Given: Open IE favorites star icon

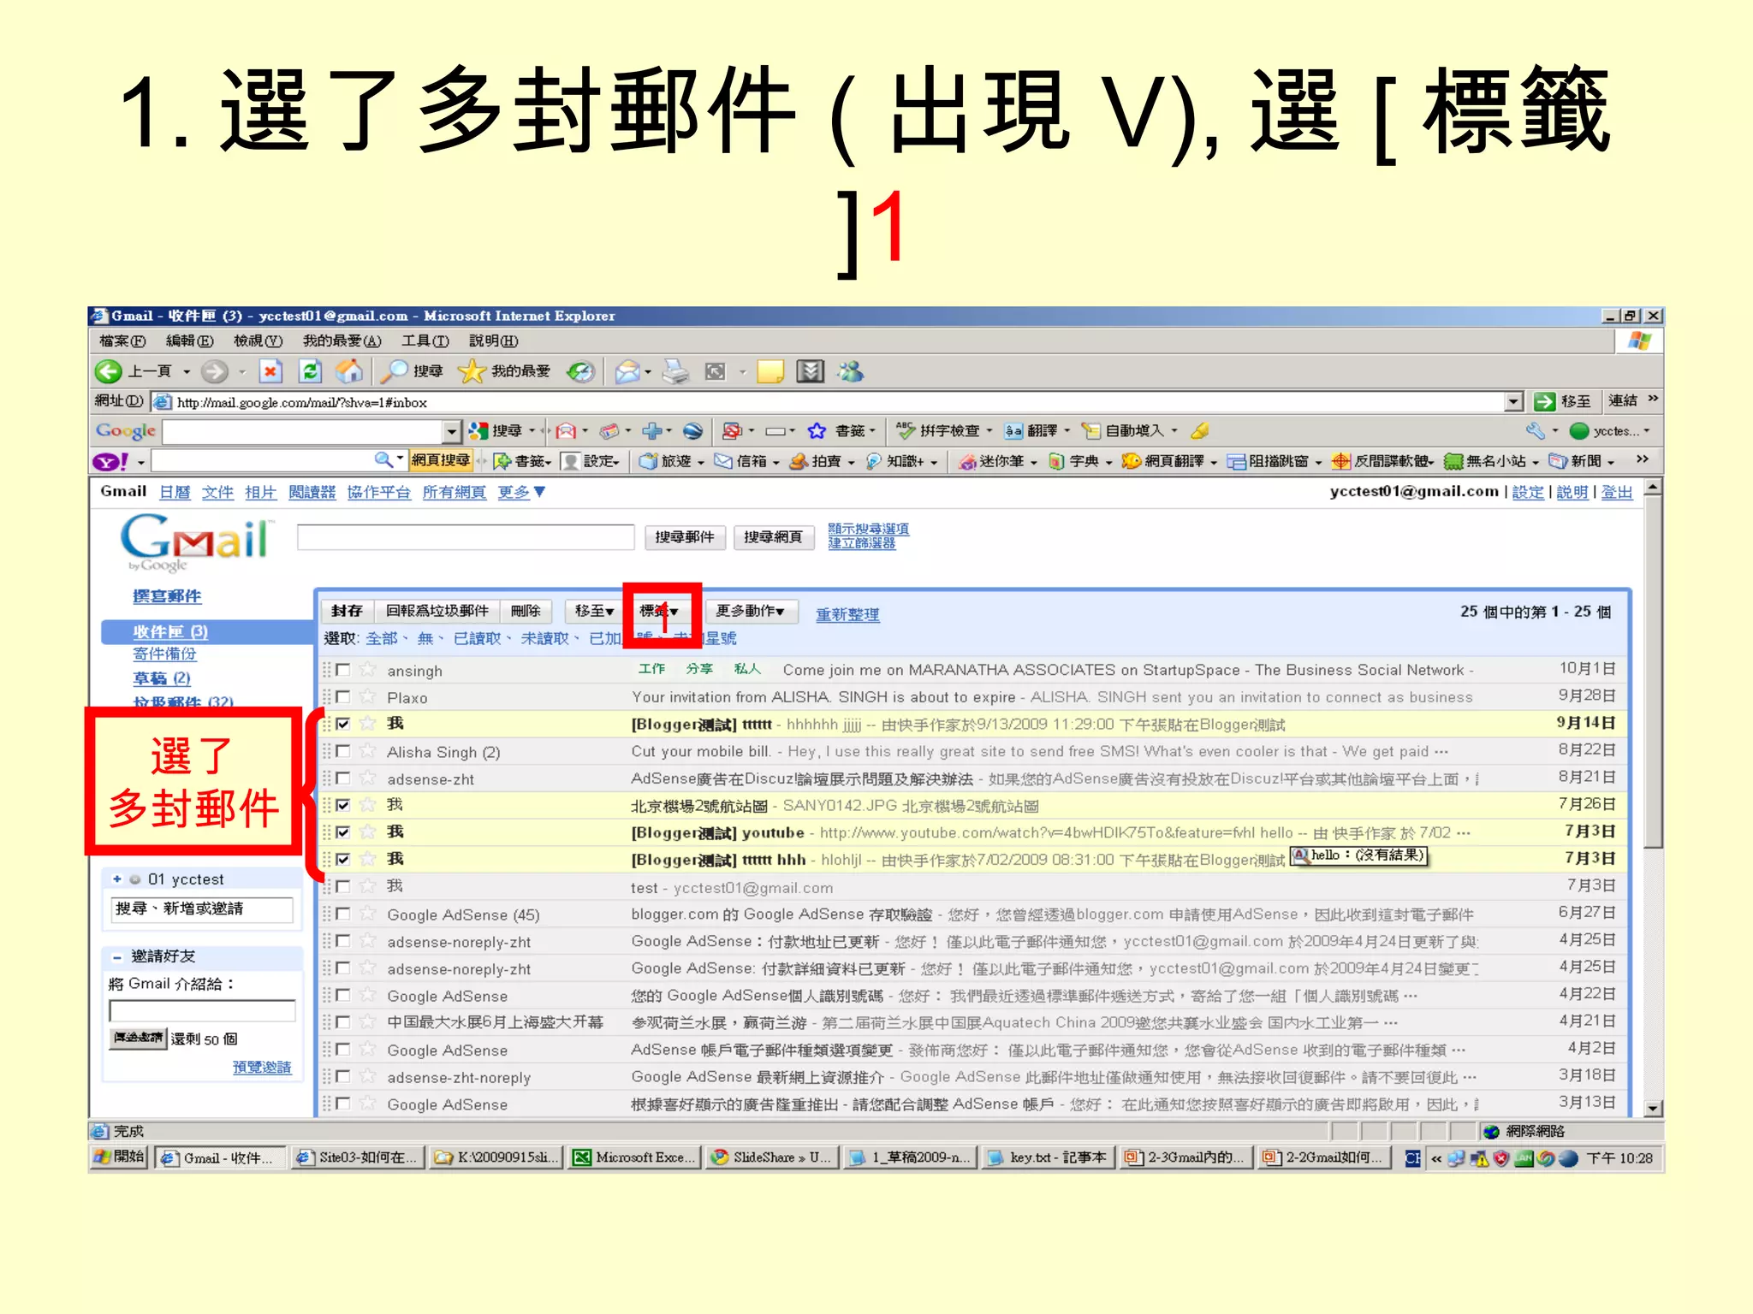Looking at the screenshot, I should 472,370.
